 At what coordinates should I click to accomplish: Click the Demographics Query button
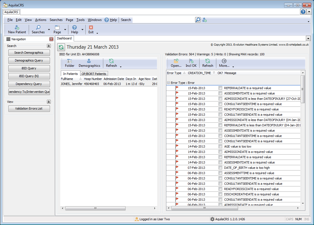pyautogui.click(x=29, y=60)
